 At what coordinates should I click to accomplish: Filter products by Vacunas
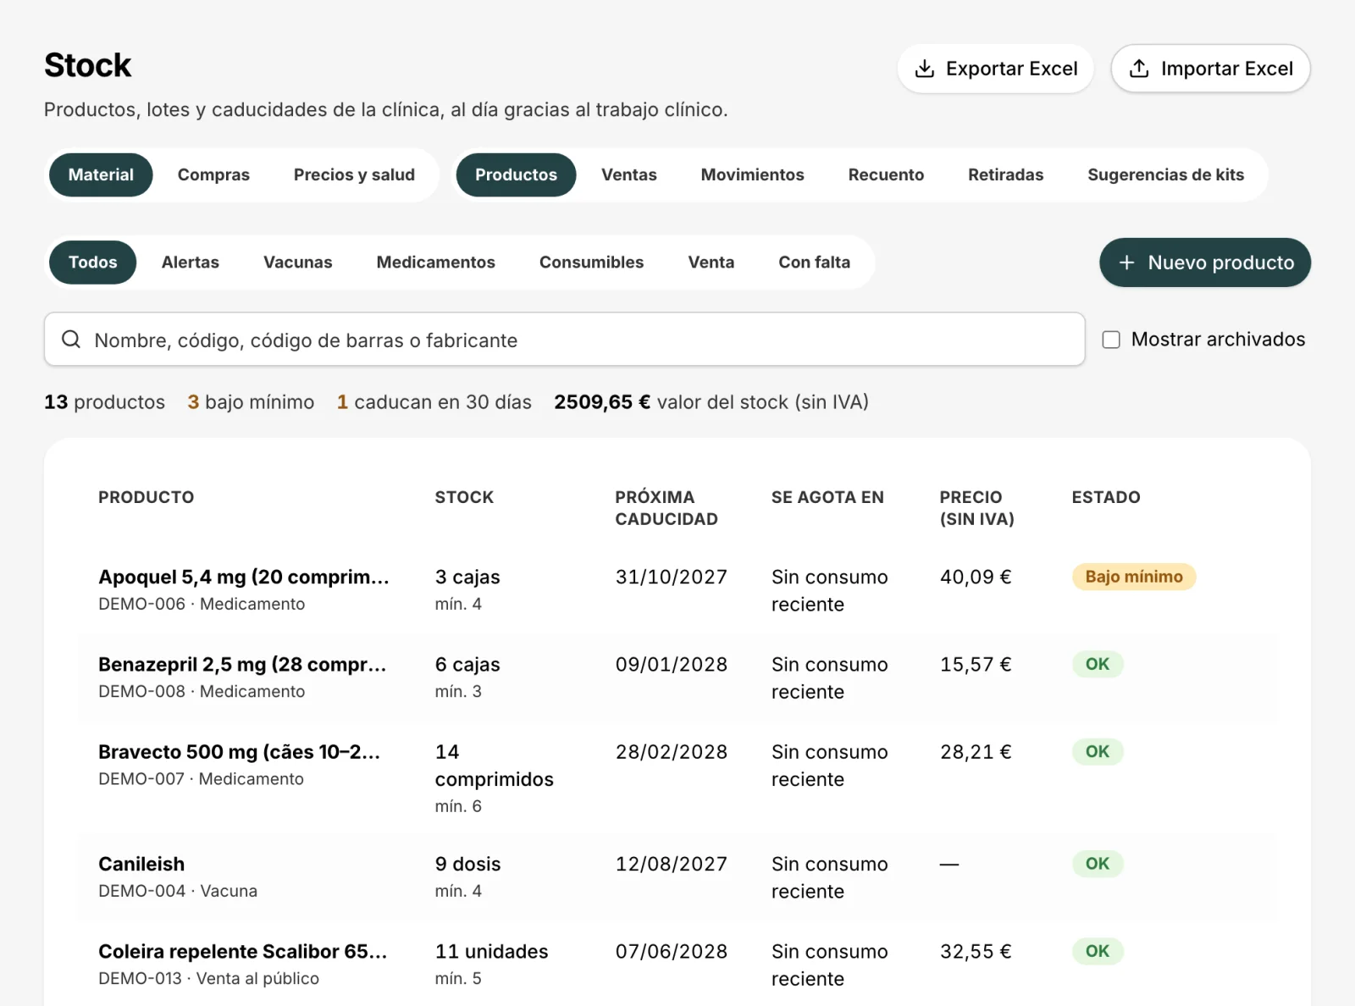[x=298, y=263]
